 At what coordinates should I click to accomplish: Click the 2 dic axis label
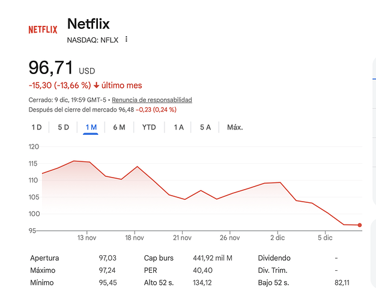[277, 238]
